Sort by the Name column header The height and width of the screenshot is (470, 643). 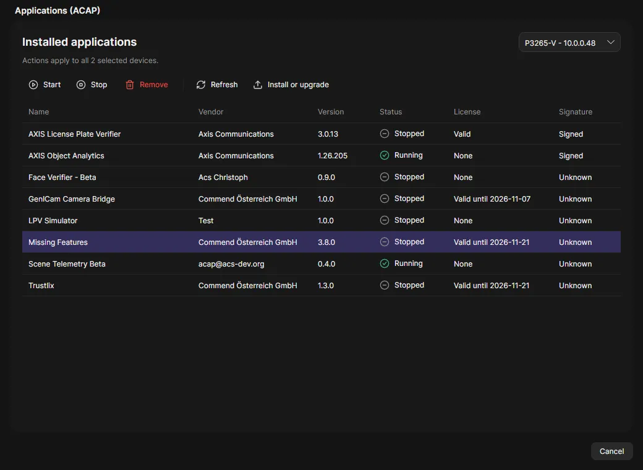pos(38,112)
